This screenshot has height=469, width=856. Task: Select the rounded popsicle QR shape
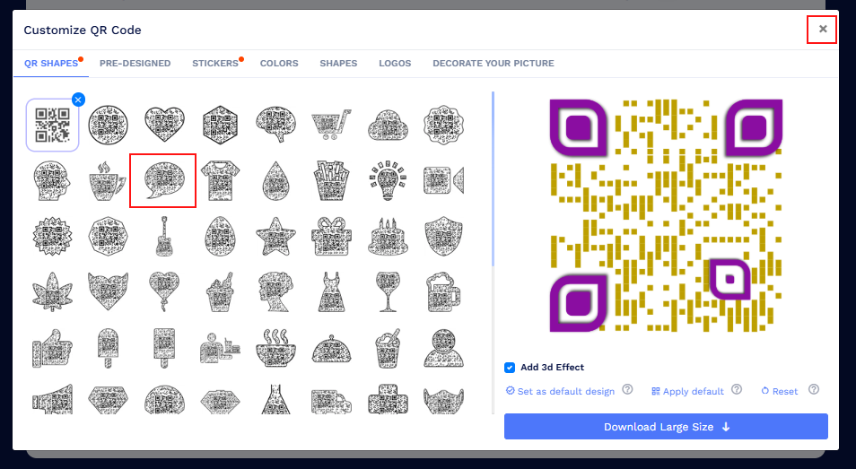(x=108, y=348)
